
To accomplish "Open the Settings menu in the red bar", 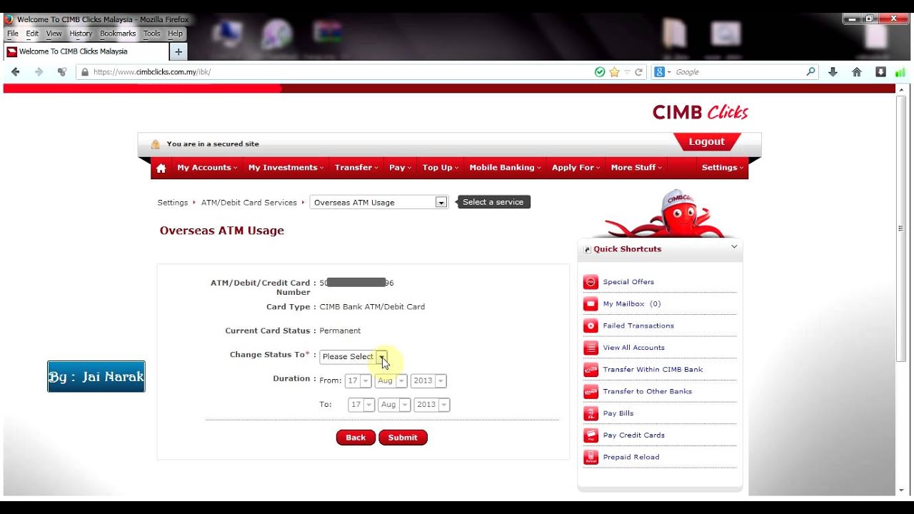I will pos(723,168).
